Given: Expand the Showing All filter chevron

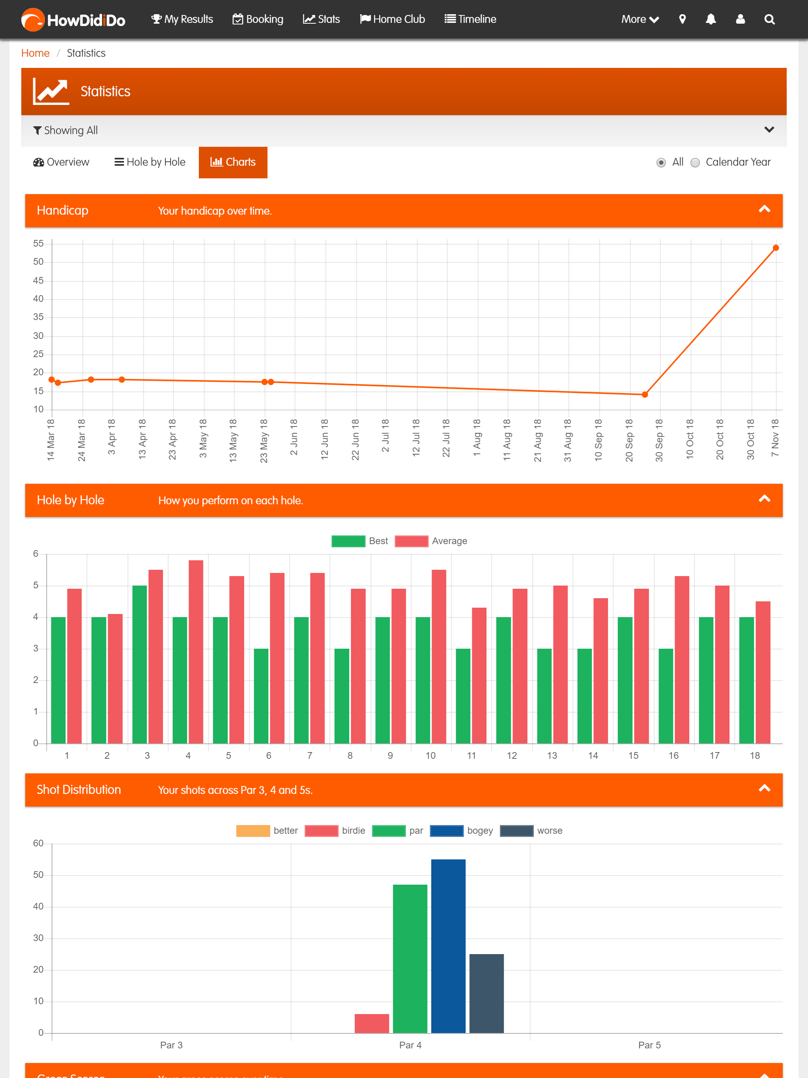Looking at the screenshot, I should pyautogui.click(x=769, y=130).
